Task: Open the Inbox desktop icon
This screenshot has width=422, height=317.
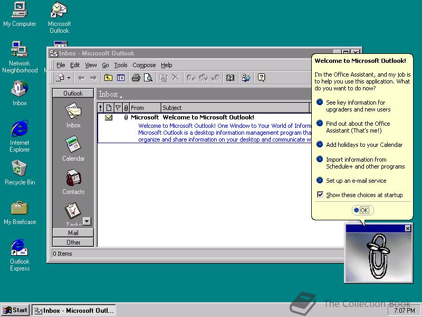Action: click(20, 94)
